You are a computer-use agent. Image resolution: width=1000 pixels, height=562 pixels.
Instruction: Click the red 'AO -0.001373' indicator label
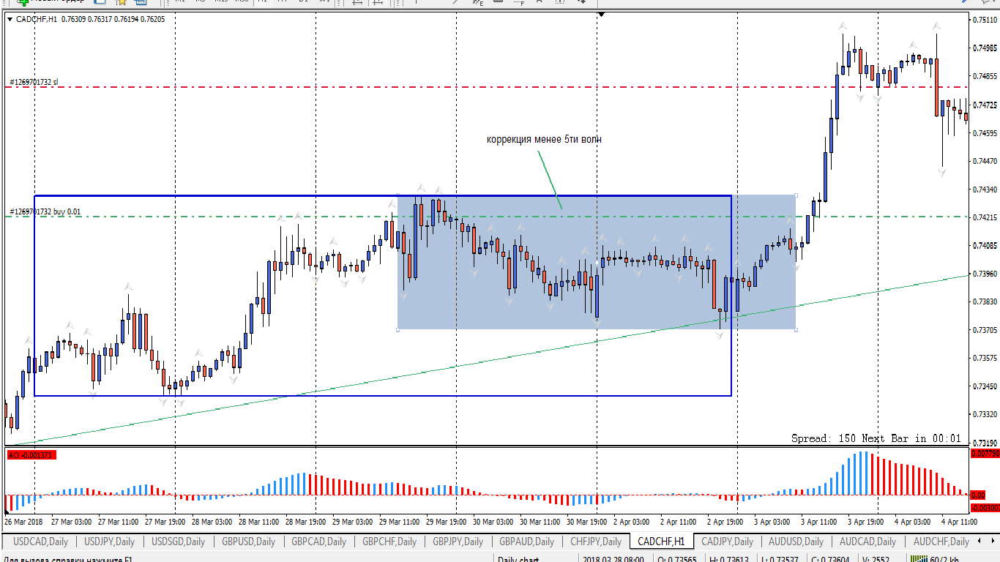pyautogui.click(x=31, y=455)
